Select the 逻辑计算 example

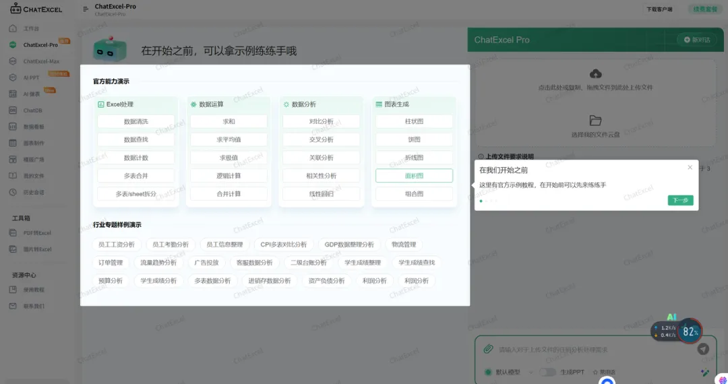tap(229, 176)
